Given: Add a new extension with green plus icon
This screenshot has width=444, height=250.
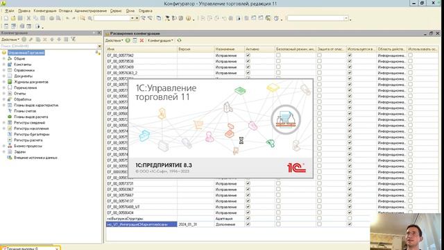Looking at the screenshot, I should click(x=128, y=40).
